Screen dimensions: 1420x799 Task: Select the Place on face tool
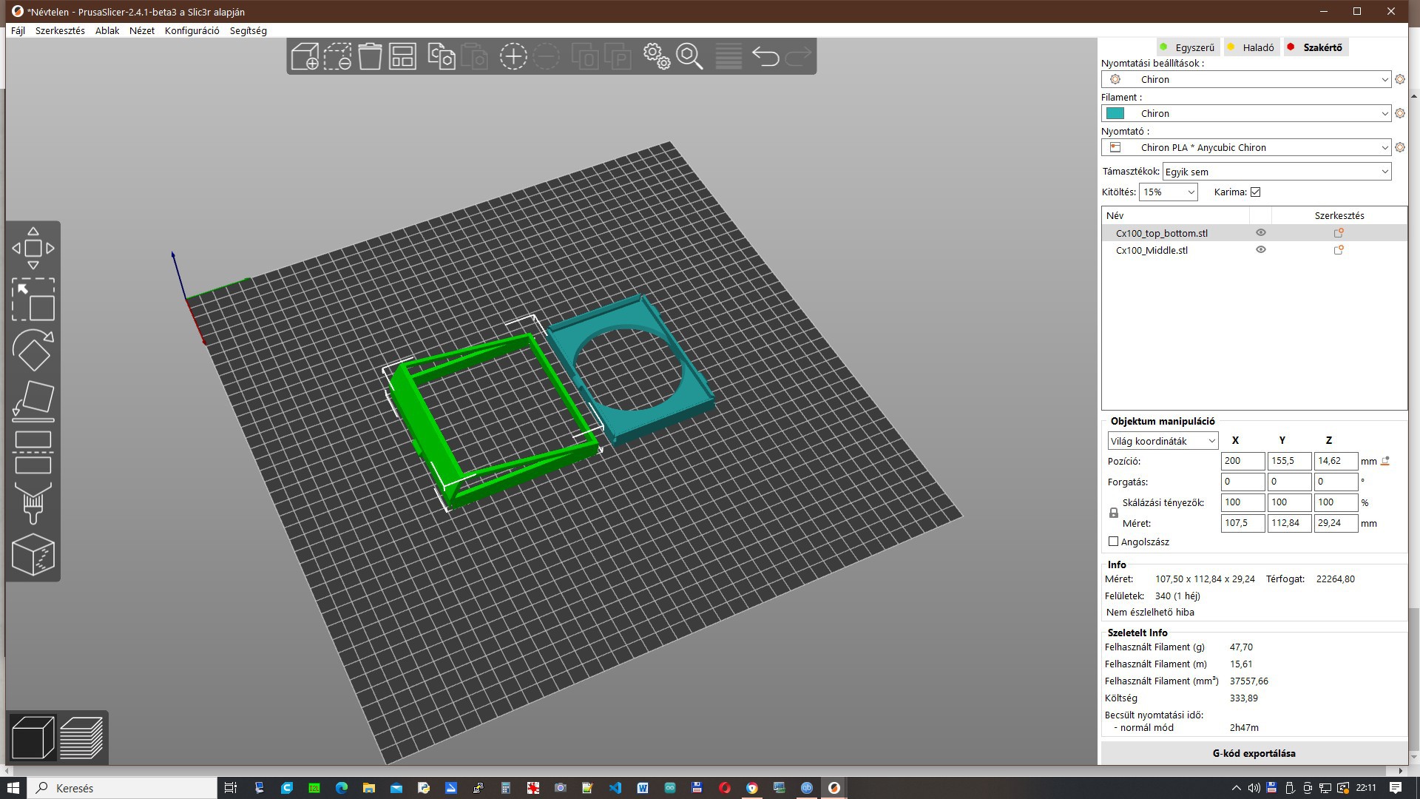[33, 400]
